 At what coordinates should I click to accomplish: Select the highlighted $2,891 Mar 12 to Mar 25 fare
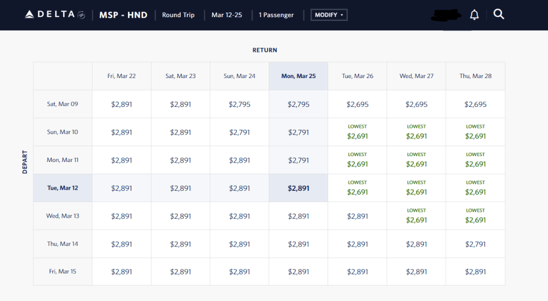(x=299, y=188)
